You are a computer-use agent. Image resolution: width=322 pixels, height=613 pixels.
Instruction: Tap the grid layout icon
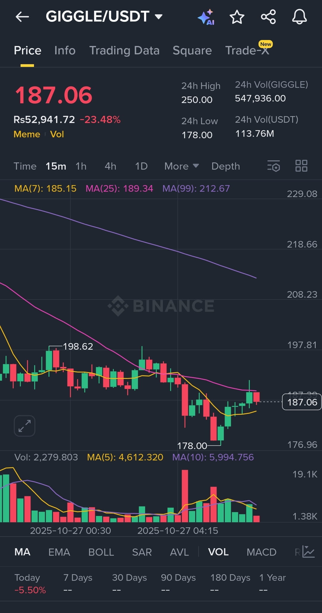click(301, 166)
